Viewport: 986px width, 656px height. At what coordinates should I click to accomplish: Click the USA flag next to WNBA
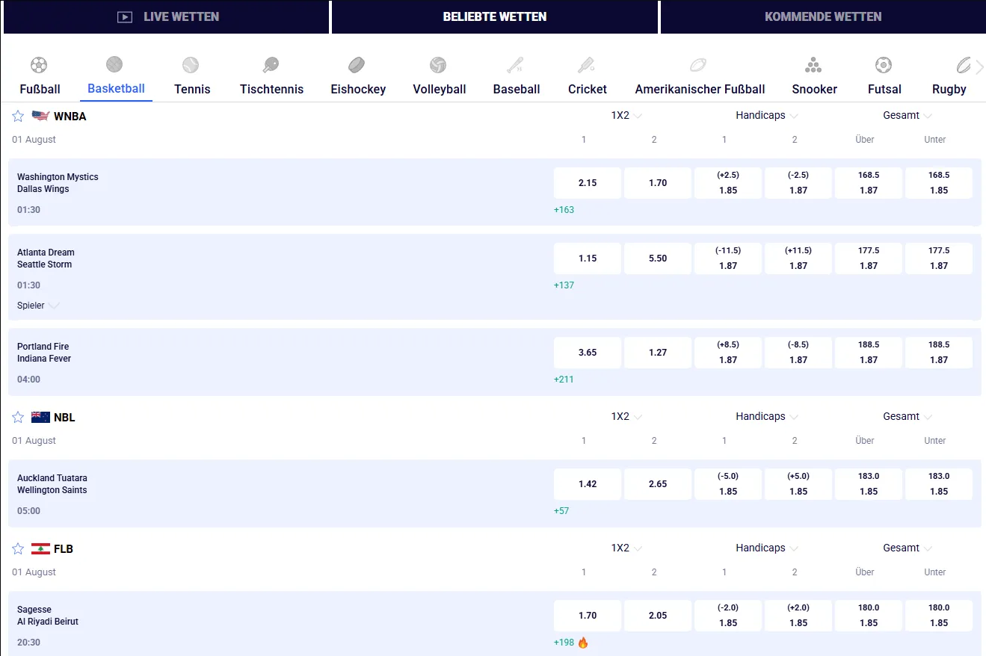pyautogui.click(x=40, y=117)
